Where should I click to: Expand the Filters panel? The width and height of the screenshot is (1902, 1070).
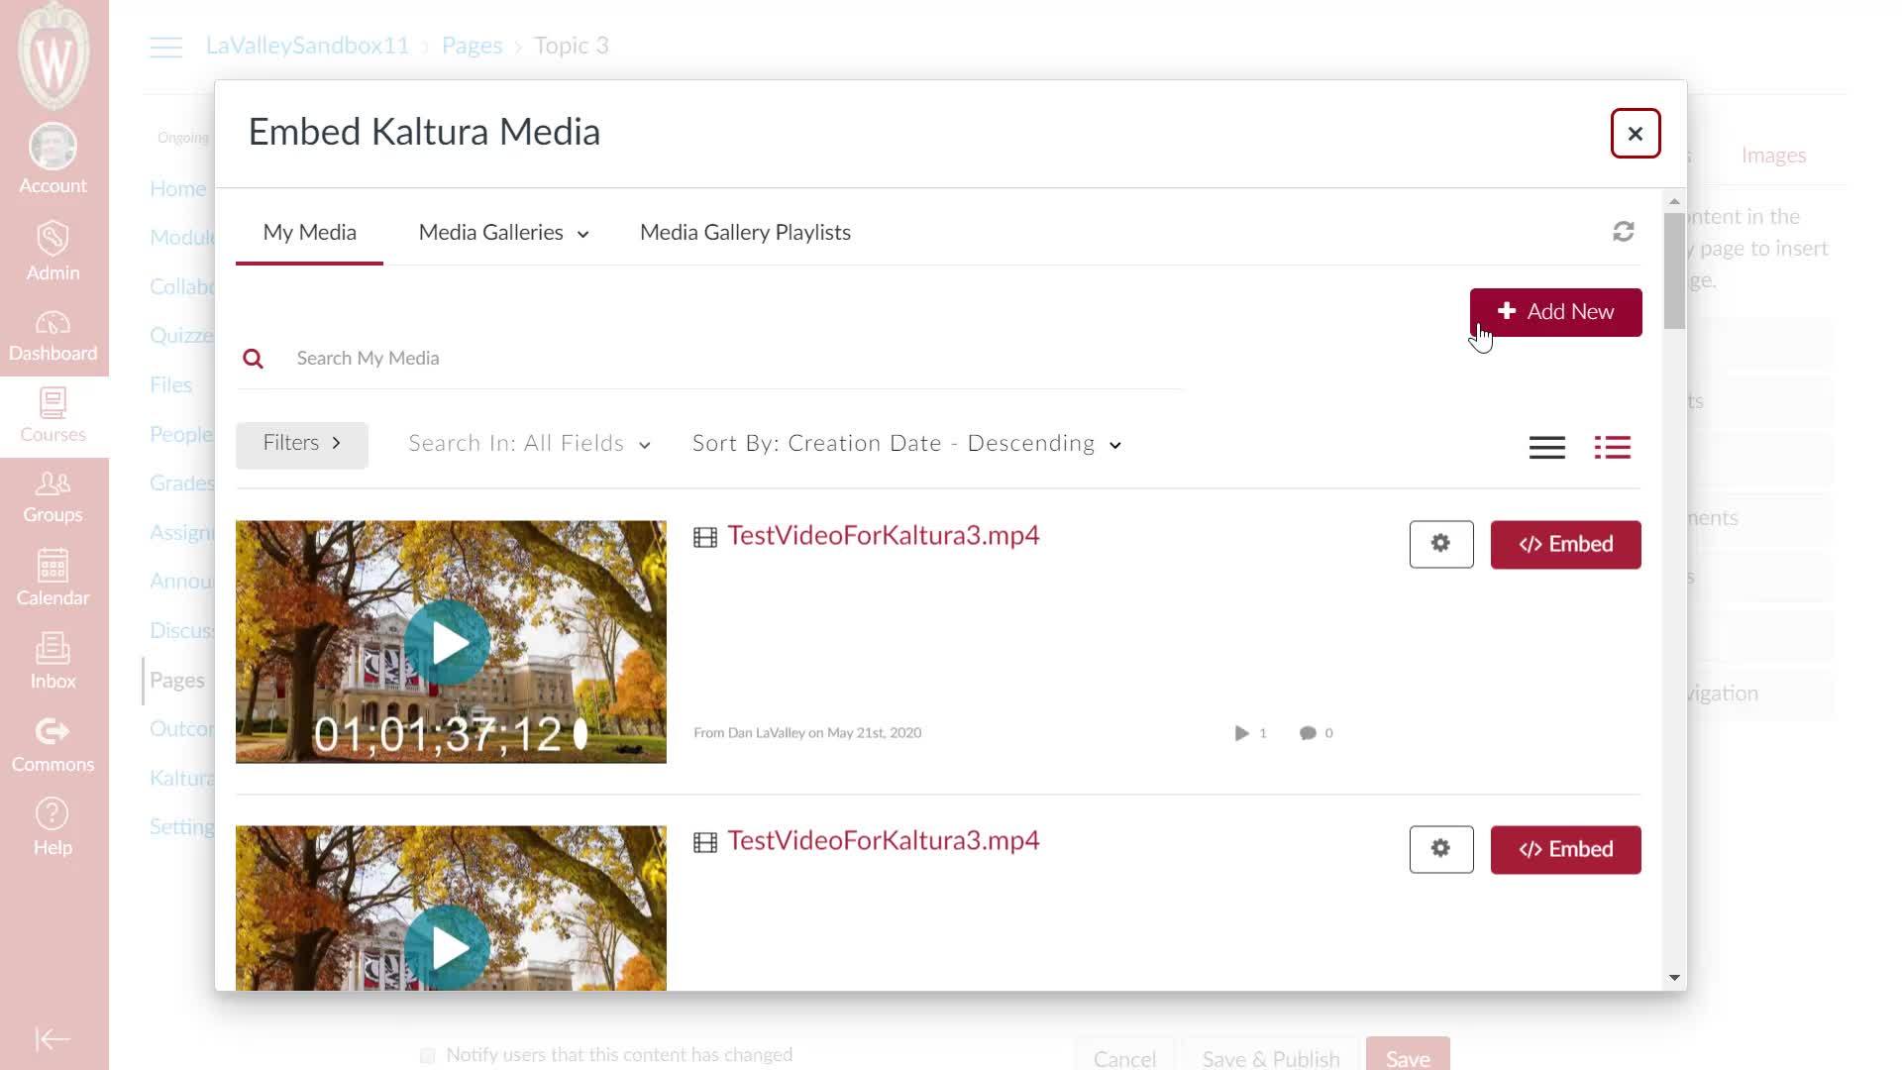pyautogui.click(x=301, y=444)
